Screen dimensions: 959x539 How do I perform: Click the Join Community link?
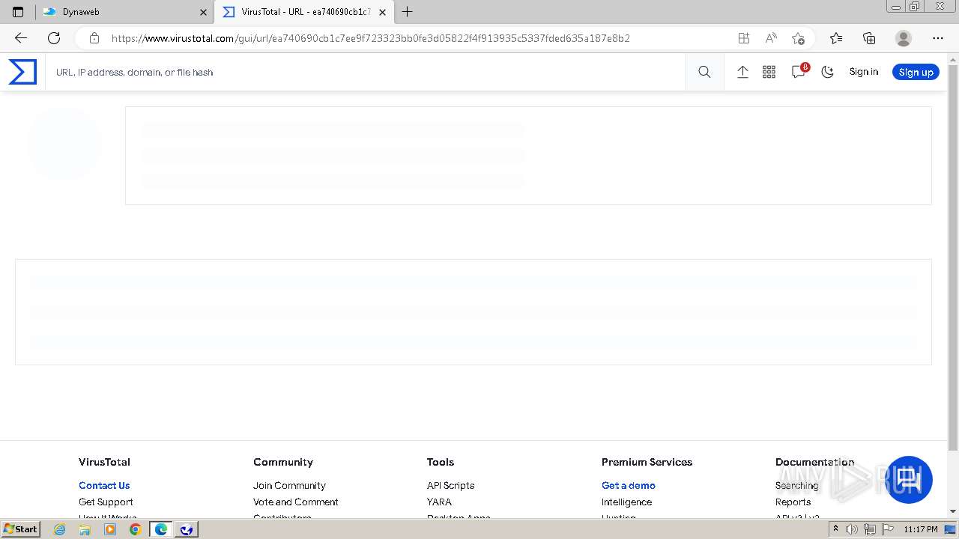pos(289,485)
